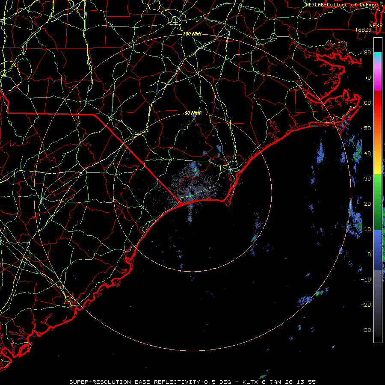This screenshot has height=385, width=385.
Task: Click the 0 dBZ scale value
Action: click(x=369, y=255)
